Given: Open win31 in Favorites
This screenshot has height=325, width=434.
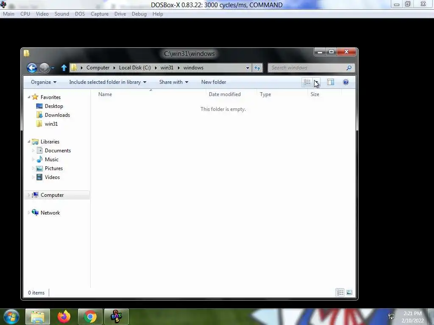Looking at the screenshot, I should [51, 124].
